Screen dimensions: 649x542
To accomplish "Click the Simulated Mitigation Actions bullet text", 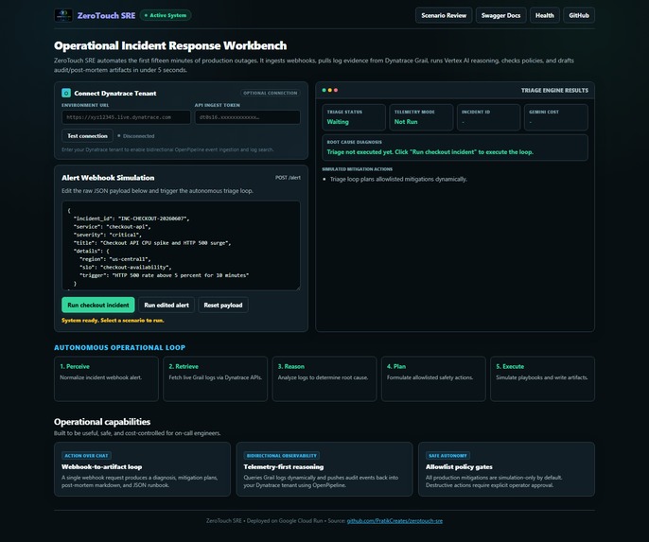I will 398,179.
